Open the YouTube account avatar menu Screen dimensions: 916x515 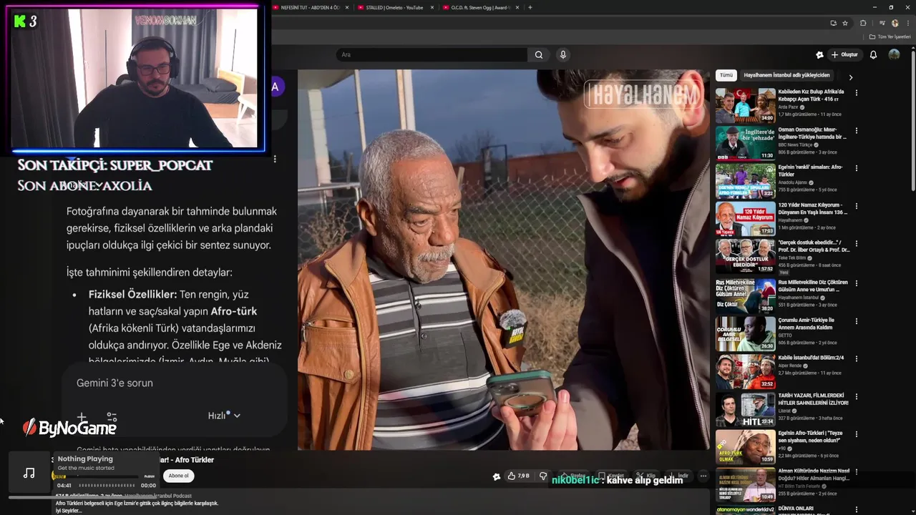click(x=894, y=55)
